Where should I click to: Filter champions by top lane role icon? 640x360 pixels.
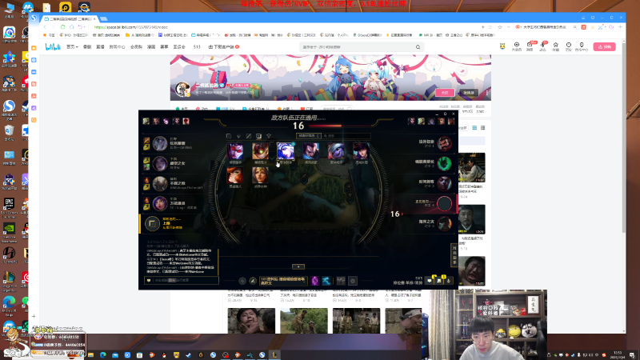pos(229,136)
